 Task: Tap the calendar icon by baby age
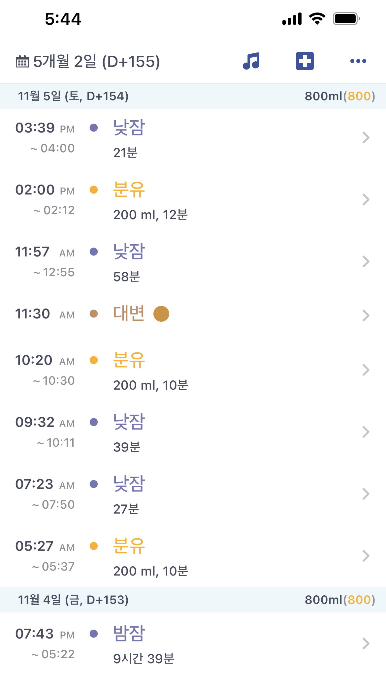[22, 61]
